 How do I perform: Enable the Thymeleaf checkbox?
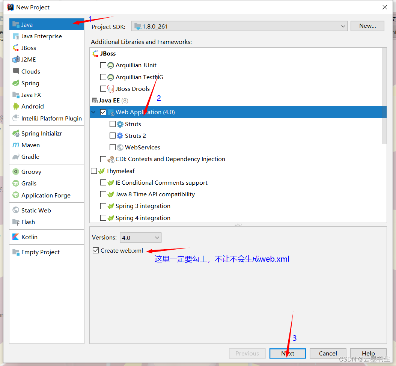[x=94, y=171]
